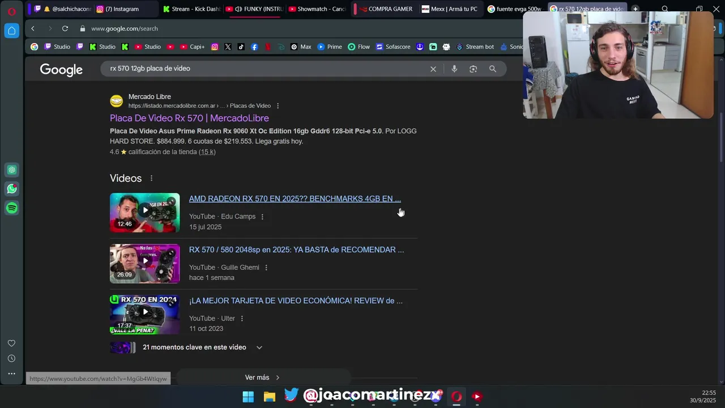Search by image with the camera lens icon
Viewport: 725px width, 408px height.
pos(473,69)
